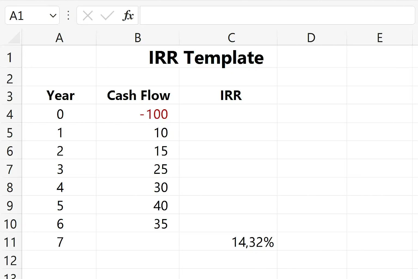The width and height of the screenshot is (418, 279).
Task: Select row 4 header
Action: tap(11, 114)
